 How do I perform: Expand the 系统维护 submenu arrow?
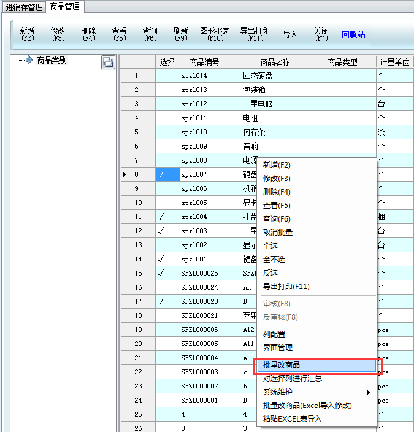pos(369,392)
